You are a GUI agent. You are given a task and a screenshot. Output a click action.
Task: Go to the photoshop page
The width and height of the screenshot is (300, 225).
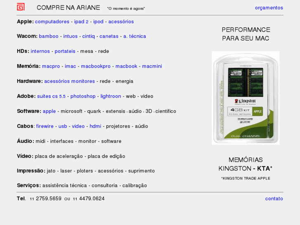click(83, 96)
